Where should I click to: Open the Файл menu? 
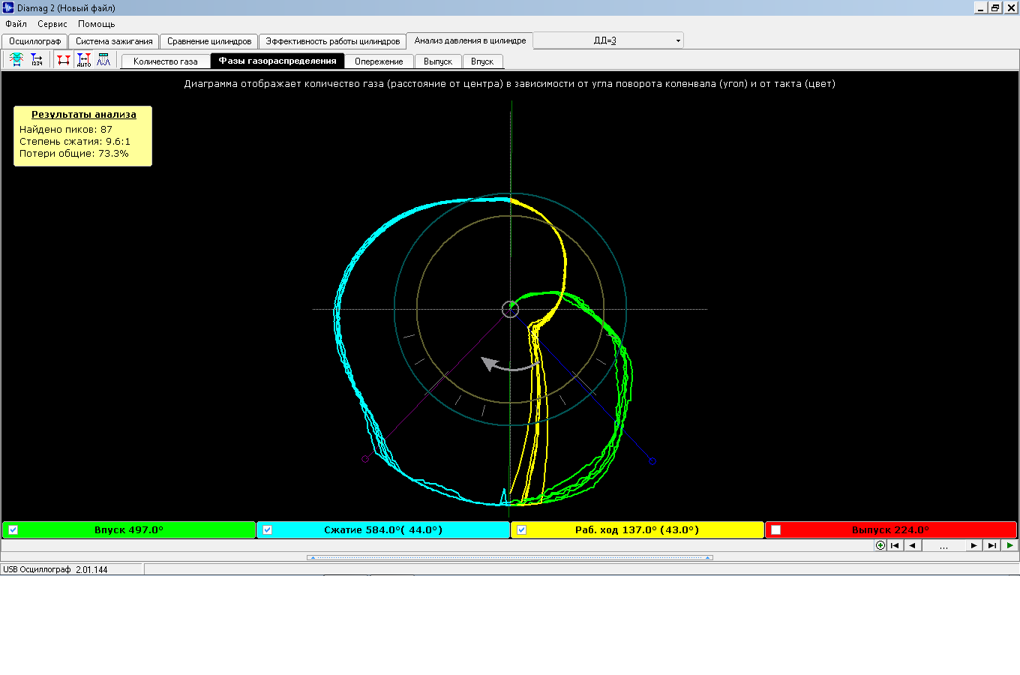point(16,24)
